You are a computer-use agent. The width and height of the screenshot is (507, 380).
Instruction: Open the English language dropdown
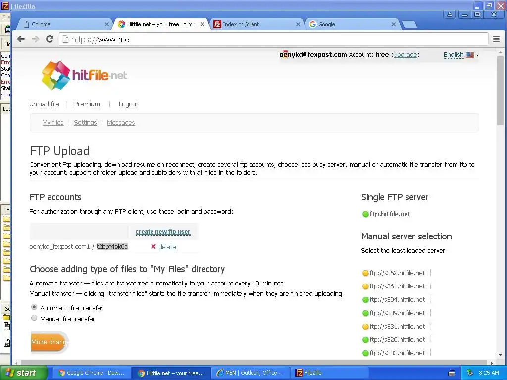pyautogui.click(x=461, y=55)
